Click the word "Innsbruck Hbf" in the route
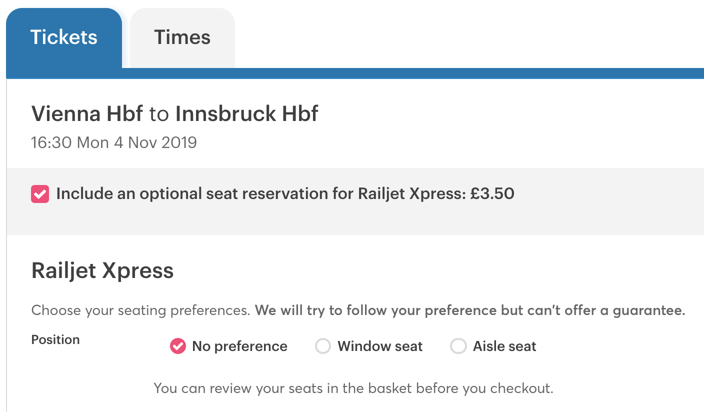704x412 pixels. tap(246, 114)
